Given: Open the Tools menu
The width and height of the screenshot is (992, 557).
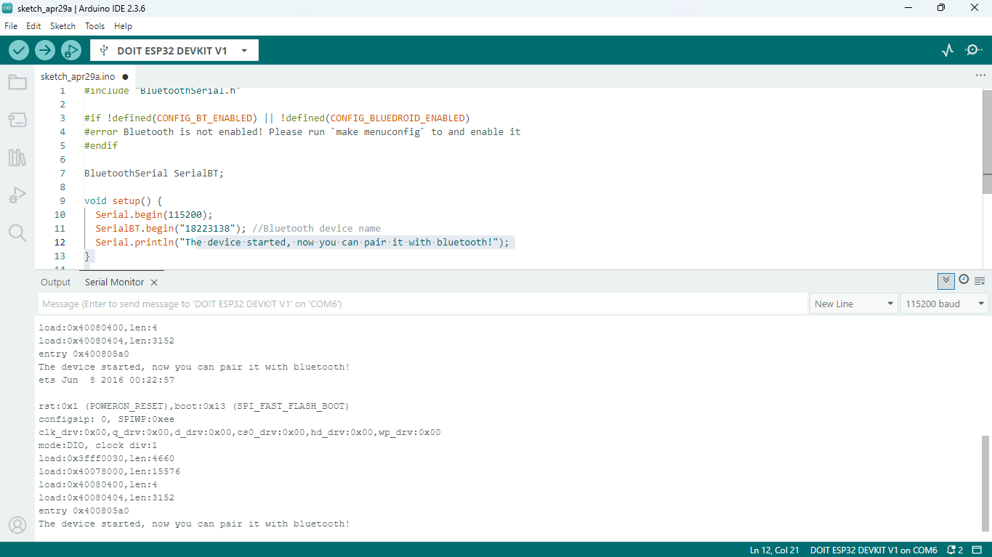Looking at the screenshot, I should point(94,25).
